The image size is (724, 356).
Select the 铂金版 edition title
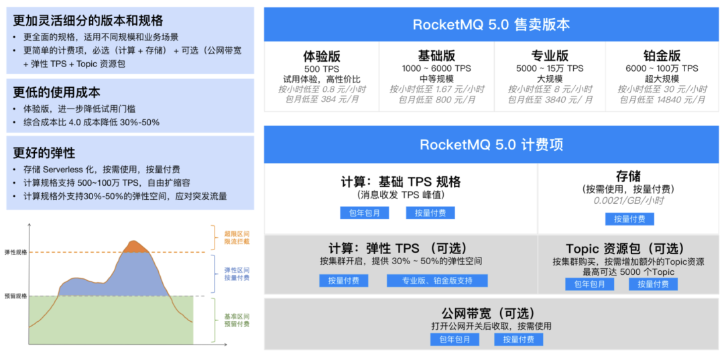point(662,56)
